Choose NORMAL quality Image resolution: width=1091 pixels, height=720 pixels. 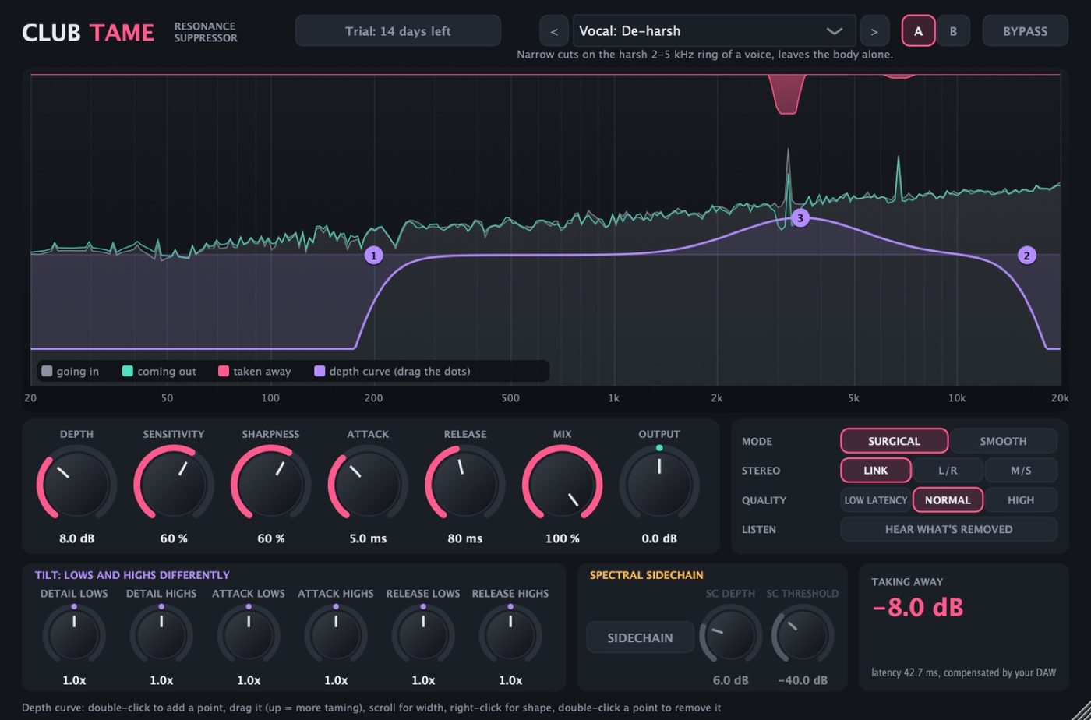[948, 500]
